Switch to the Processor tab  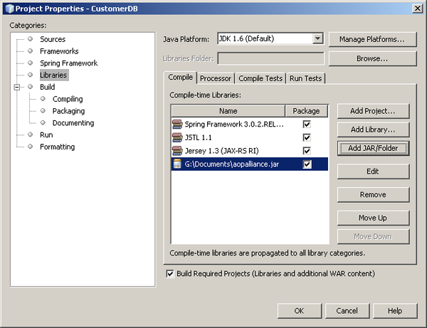click(216, 78)
